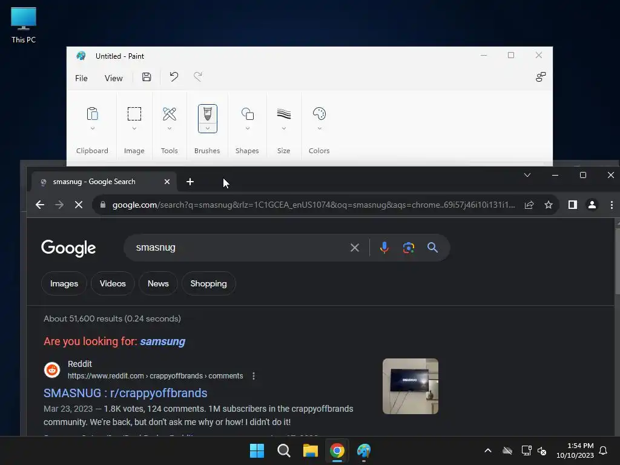Switch to the Shopping filter
The image size is (620, 465).
point(208,283)
